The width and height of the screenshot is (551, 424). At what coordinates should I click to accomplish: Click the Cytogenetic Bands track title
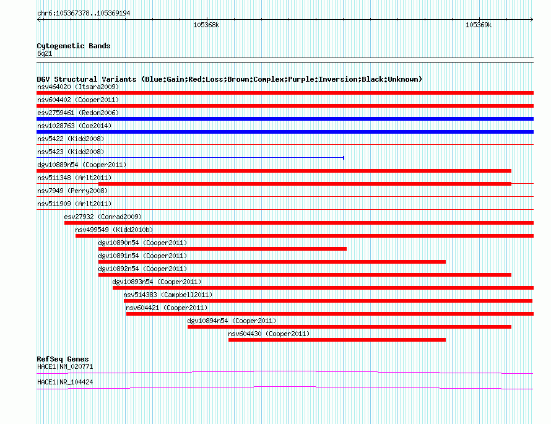click(74, 46)
